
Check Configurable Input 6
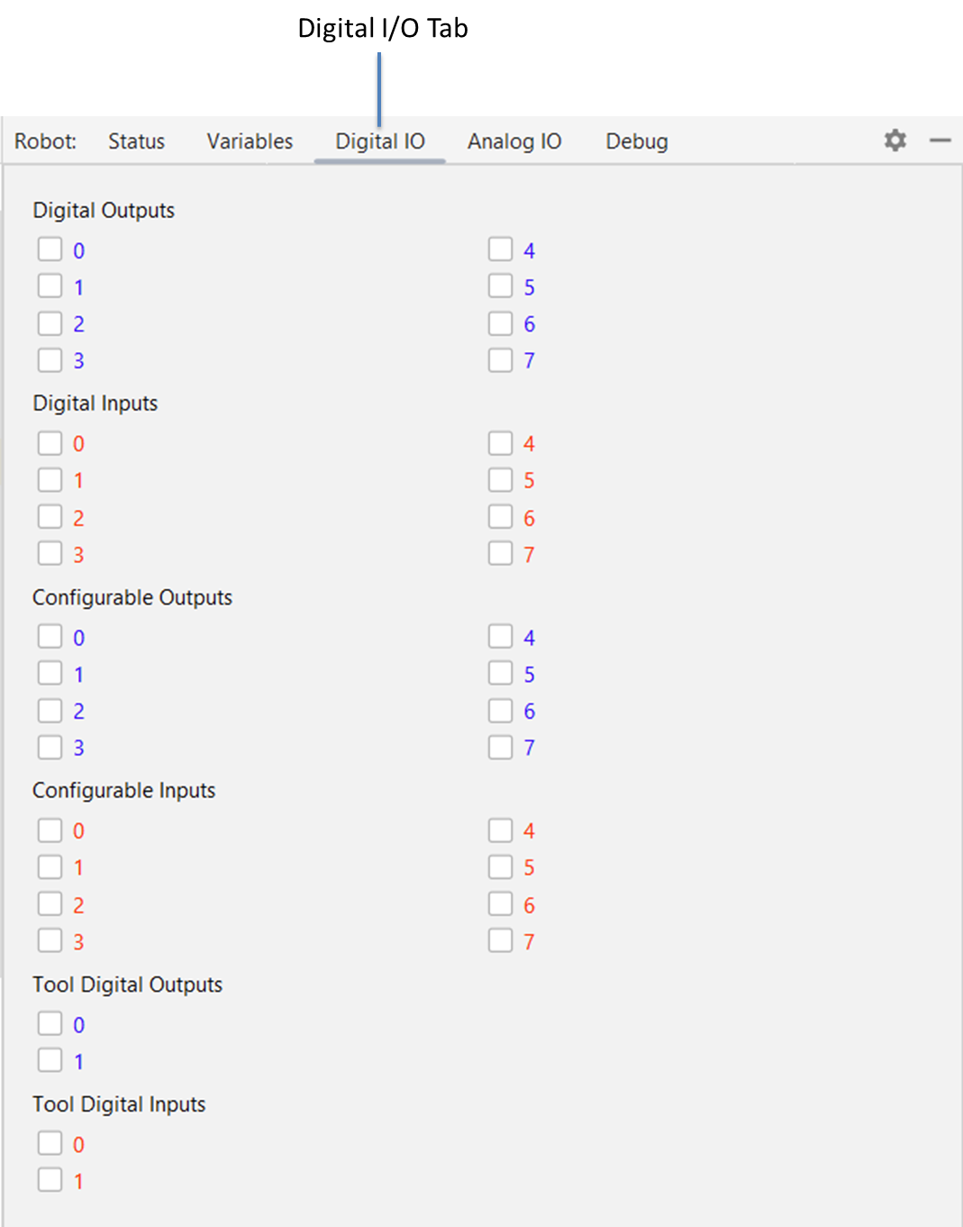[500, 904]
